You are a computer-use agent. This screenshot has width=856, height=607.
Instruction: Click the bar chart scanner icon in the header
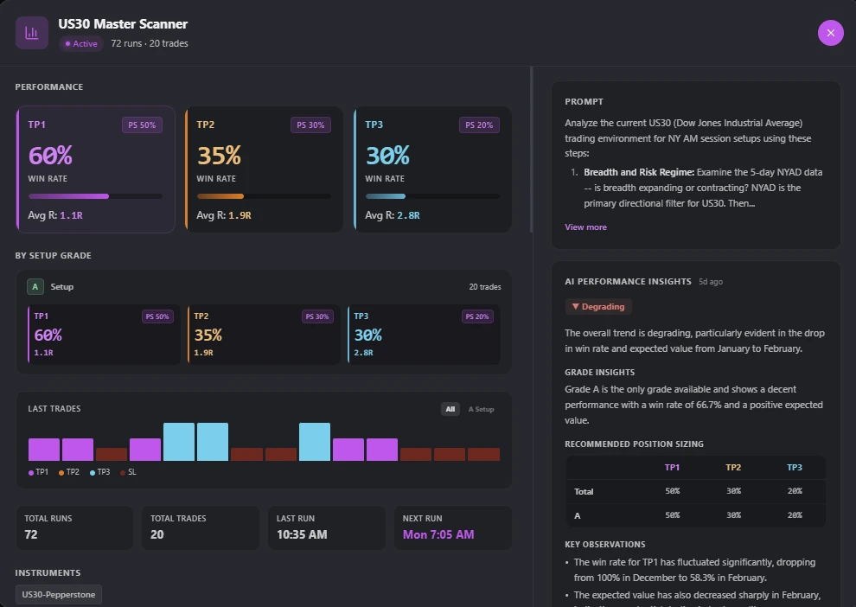pos(31,32)
